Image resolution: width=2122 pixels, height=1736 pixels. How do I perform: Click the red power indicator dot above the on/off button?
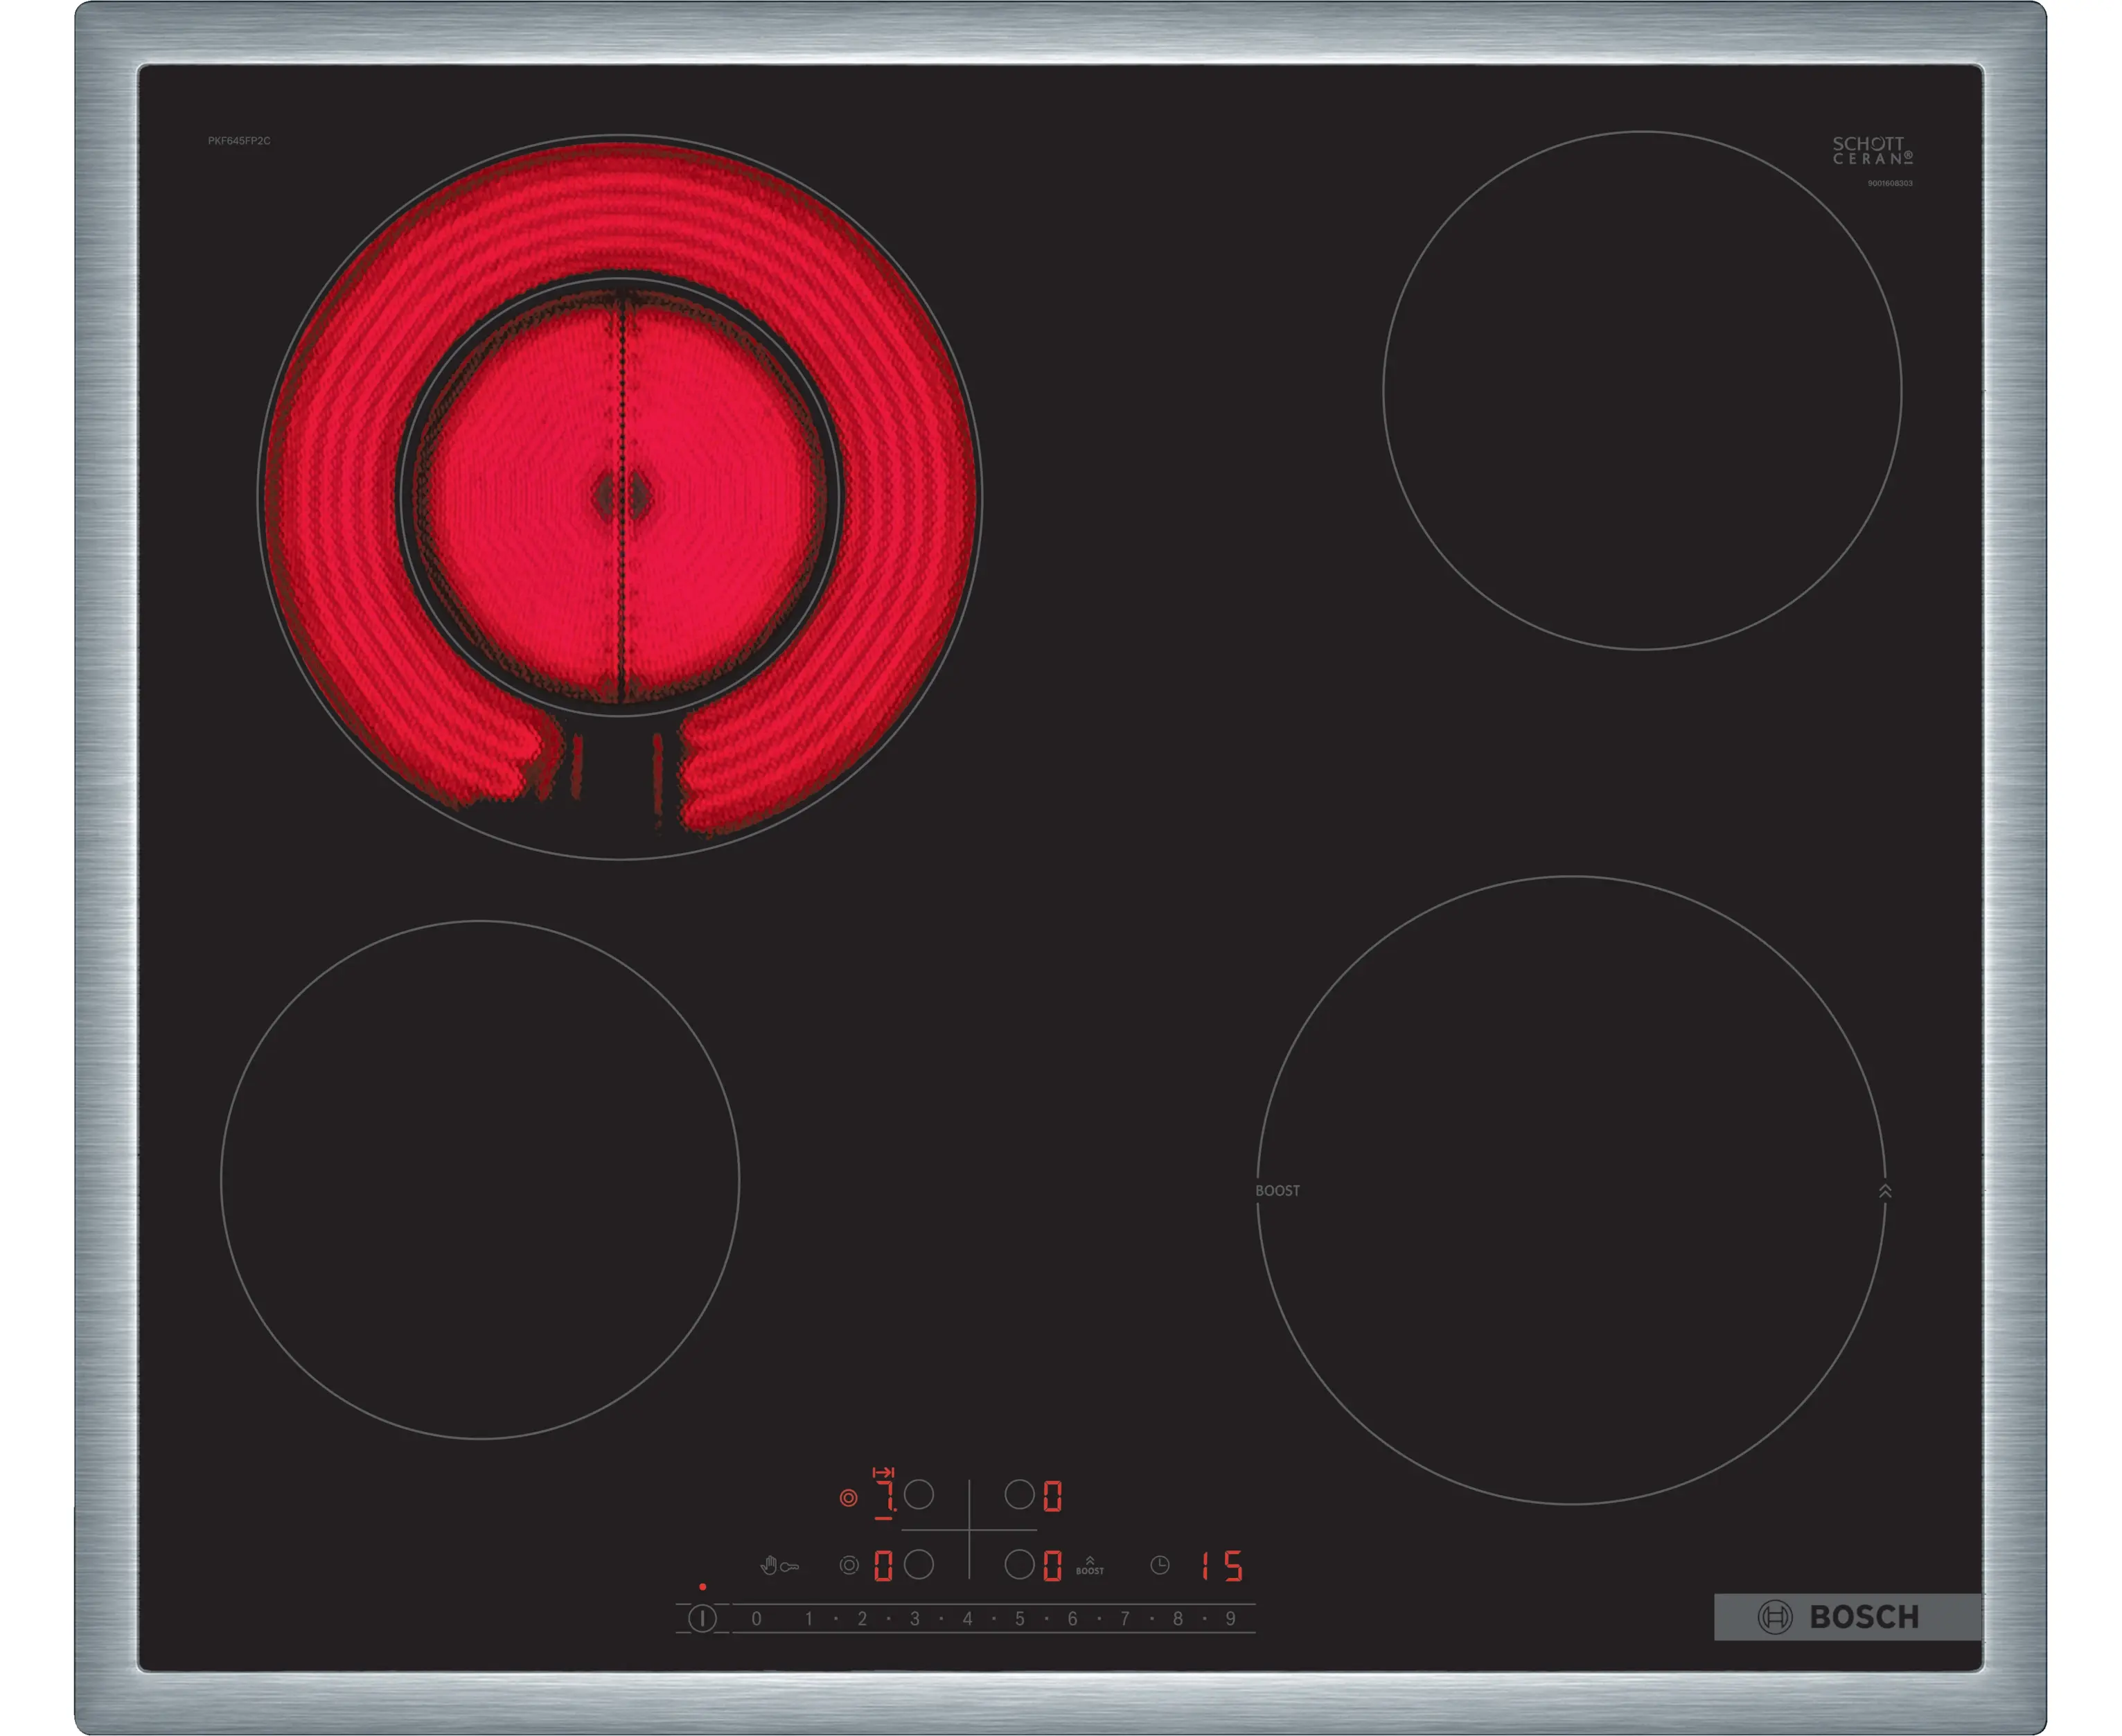[702, 1587]
